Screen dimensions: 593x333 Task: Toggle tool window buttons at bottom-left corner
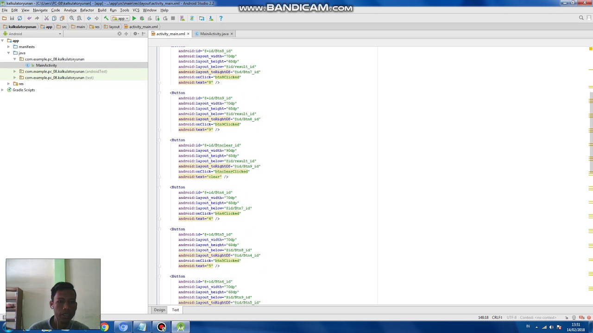pos(3,318)
